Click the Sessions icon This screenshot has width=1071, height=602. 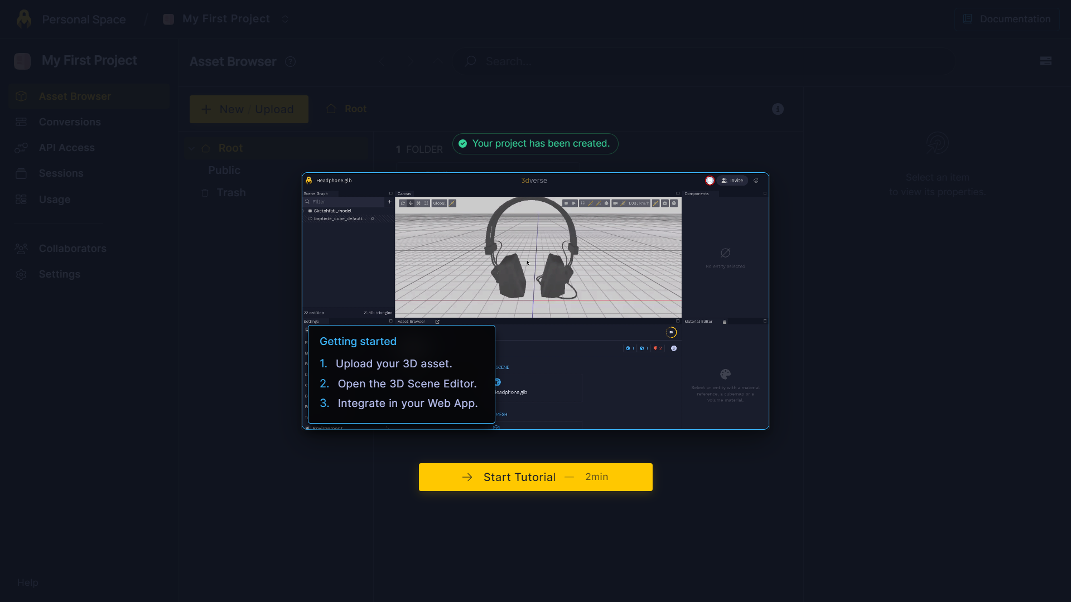click(x=21, y=173)
